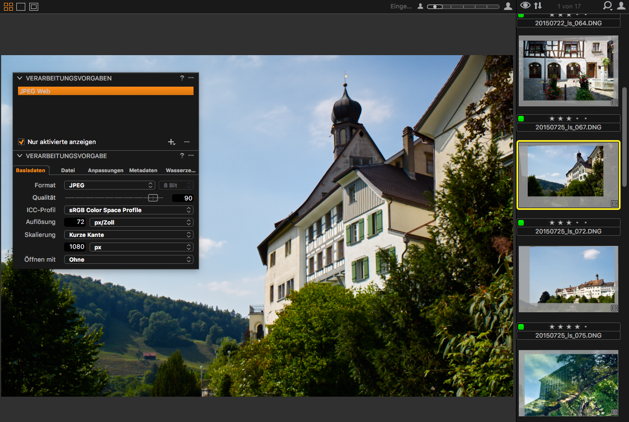Click the person icon beside the browser search
Image resolution: width=629 pixels, height=422 pixels.
(x=621, y=6)
